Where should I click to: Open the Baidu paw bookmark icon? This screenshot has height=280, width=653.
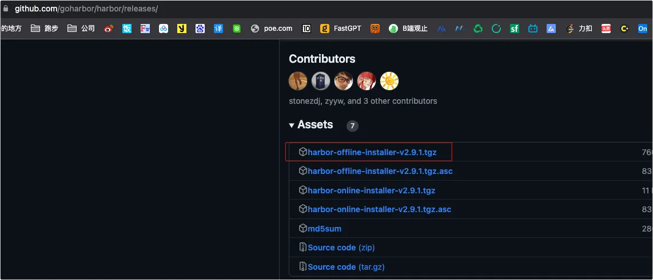click(200, 29)
